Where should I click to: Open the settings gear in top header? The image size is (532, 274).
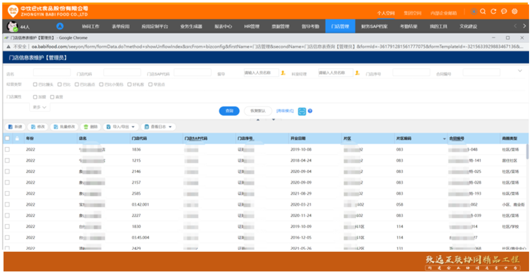tap(515, 11)
